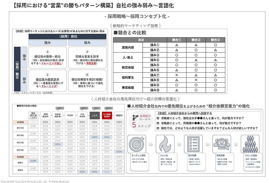Click the 競合③ column header

click(216, 40)
